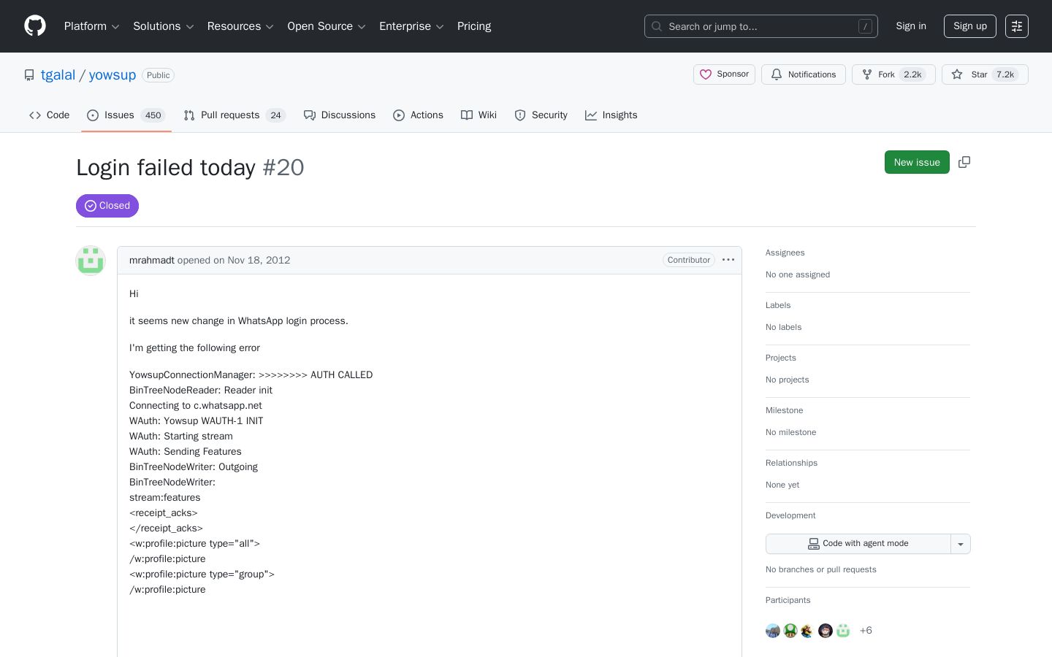Open the Actions tab

(x=419, y=115)
